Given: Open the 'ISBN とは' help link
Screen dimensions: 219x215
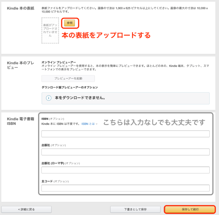Looking at the screenshot, I should [88, 124].
